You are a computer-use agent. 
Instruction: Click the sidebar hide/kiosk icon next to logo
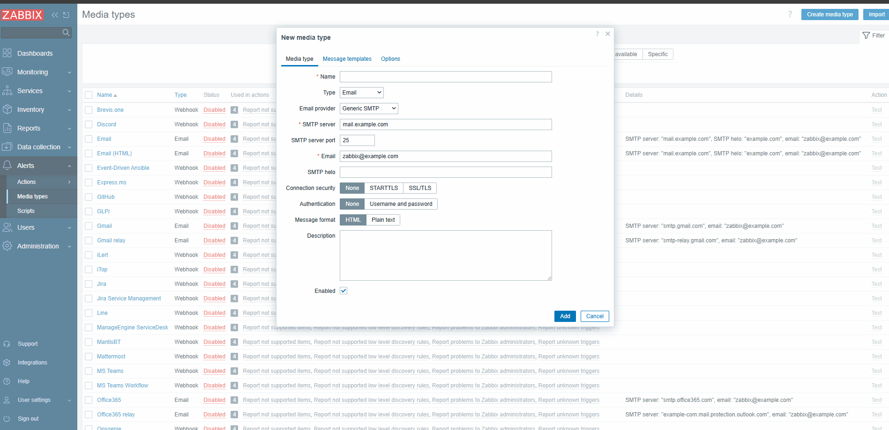[x=66, y=15]
